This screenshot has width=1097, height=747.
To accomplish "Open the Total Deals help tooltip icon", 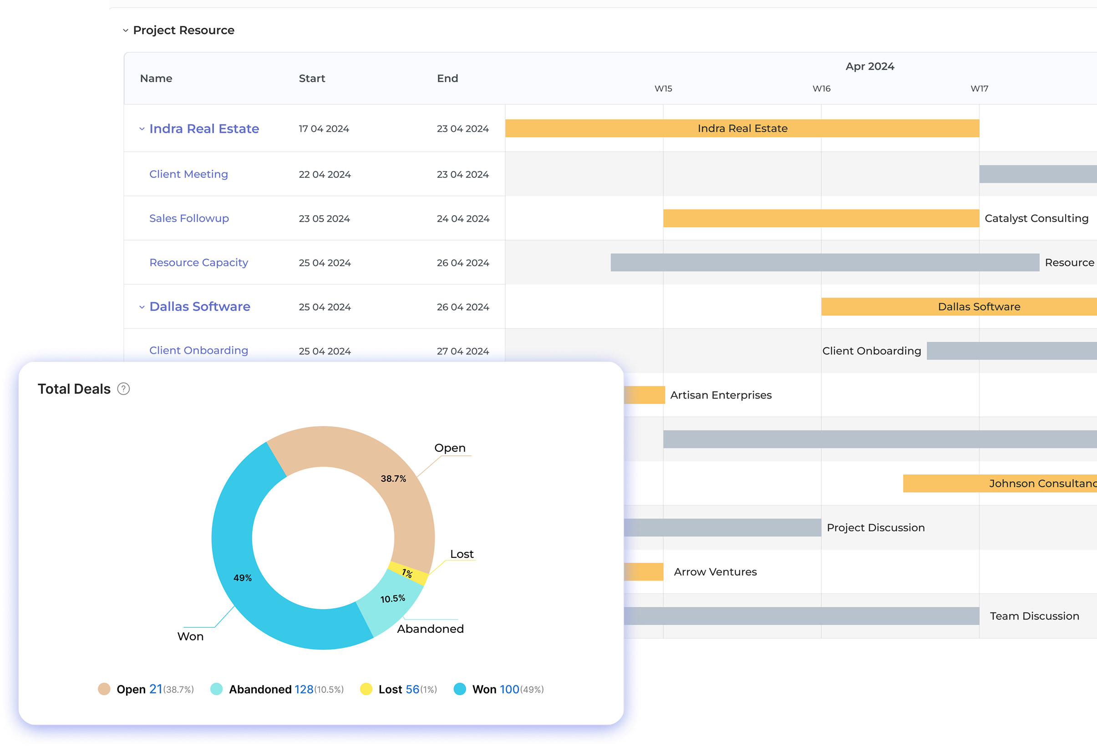I will 124,389.
